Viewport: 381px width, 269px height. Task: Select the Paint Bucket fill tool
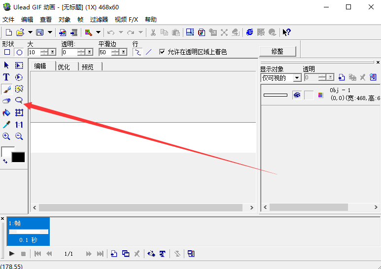pos(6,113)
